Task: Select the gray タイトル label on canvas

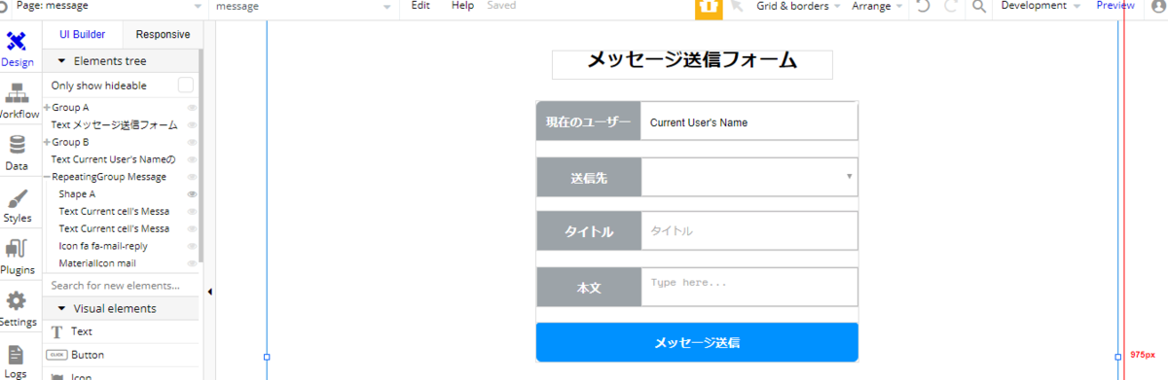Action: [589, 231]
